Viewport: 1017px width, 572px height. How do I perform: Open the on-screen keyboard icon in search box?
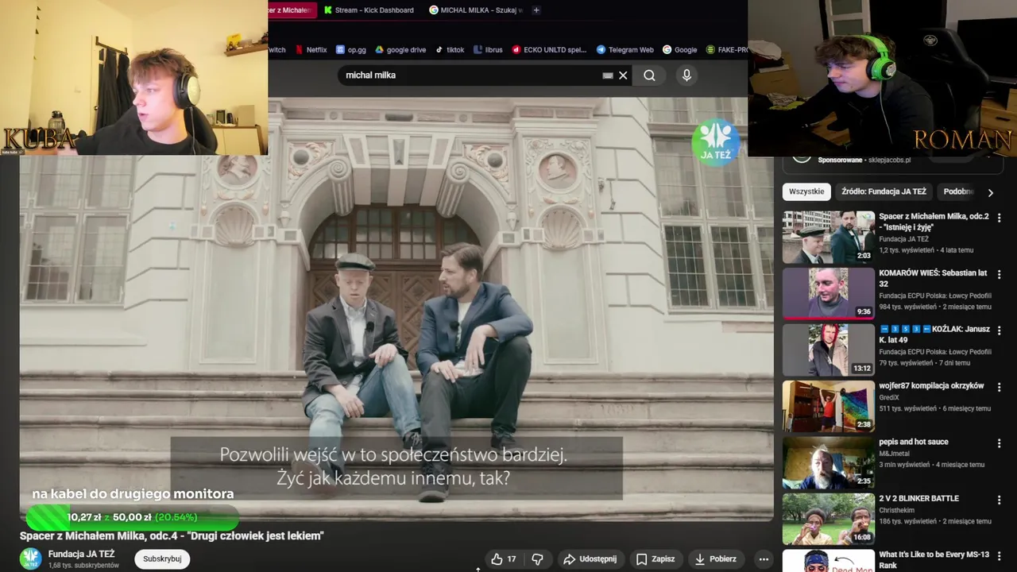click(x=608, y=75)
